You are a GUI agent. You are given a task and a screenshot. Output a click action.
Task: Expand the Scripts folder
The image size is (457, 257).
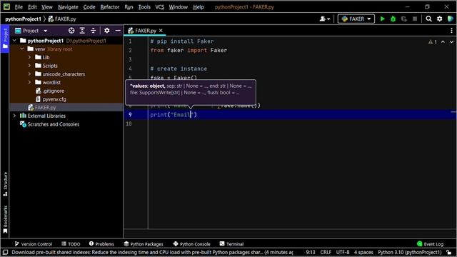coord(29,66)
